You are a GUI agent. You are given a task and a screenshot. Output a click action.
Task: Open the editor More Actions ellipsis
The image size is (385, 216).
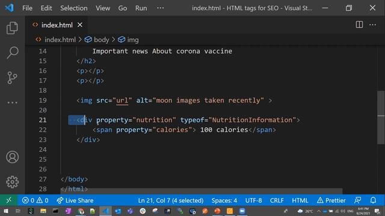point(373,25)
